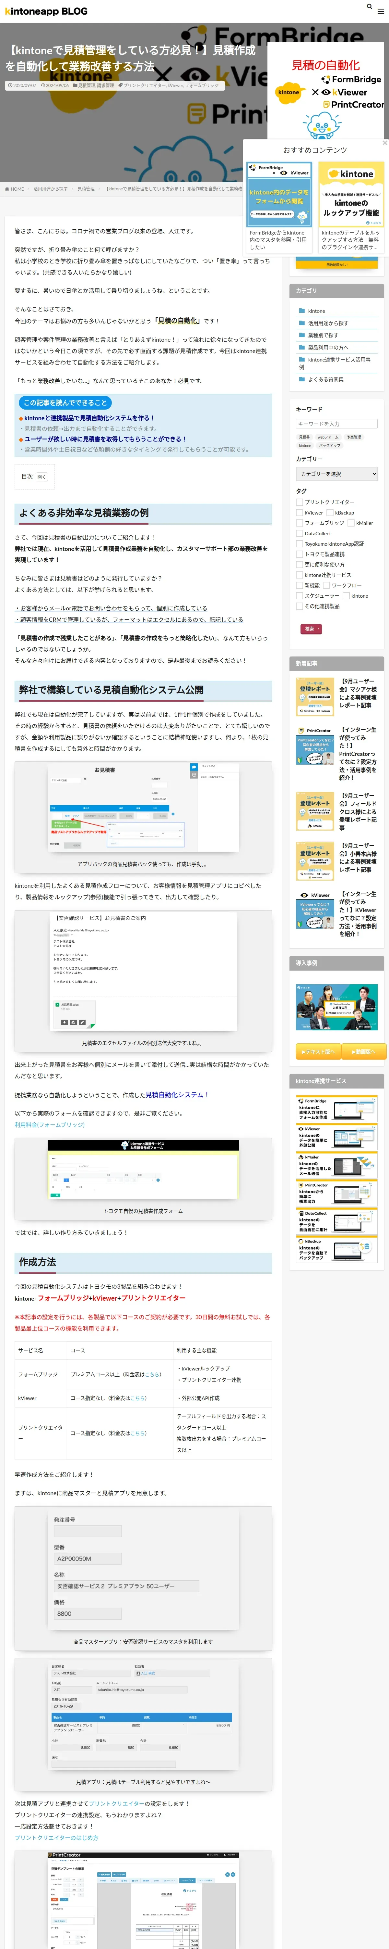Check the kMailer tag checkbox
This screenshot has width=389, height=1949.
point(351,523)
